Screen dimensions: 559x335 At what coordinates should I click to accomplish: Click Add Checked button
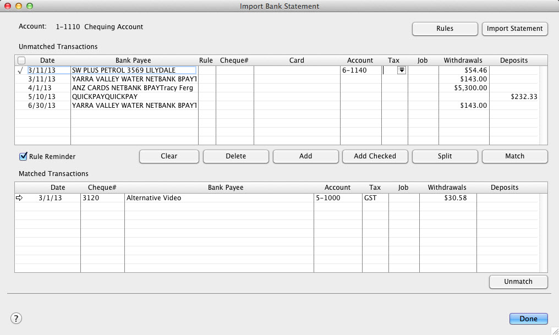pyautogui.click(x=375, y=156)
